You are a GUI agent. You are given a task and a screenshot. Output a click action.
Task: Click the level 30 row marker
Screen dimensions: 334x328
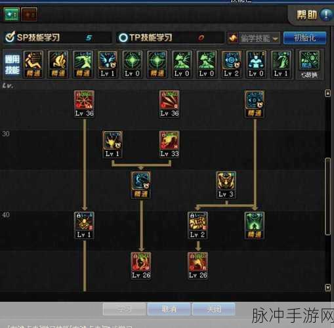pos(6,134)
